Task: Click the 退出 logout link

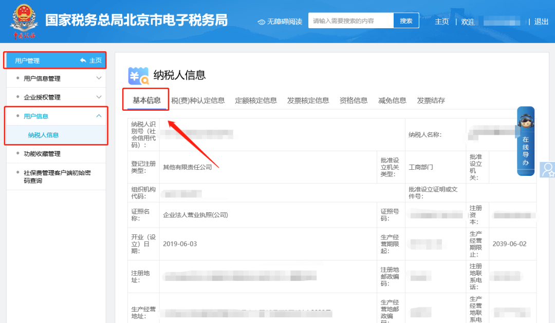Action: [541, 22]
